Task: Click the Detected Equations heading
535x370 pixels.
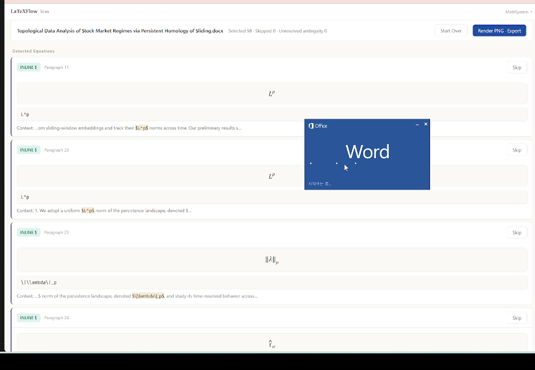Action: (33, 51)
